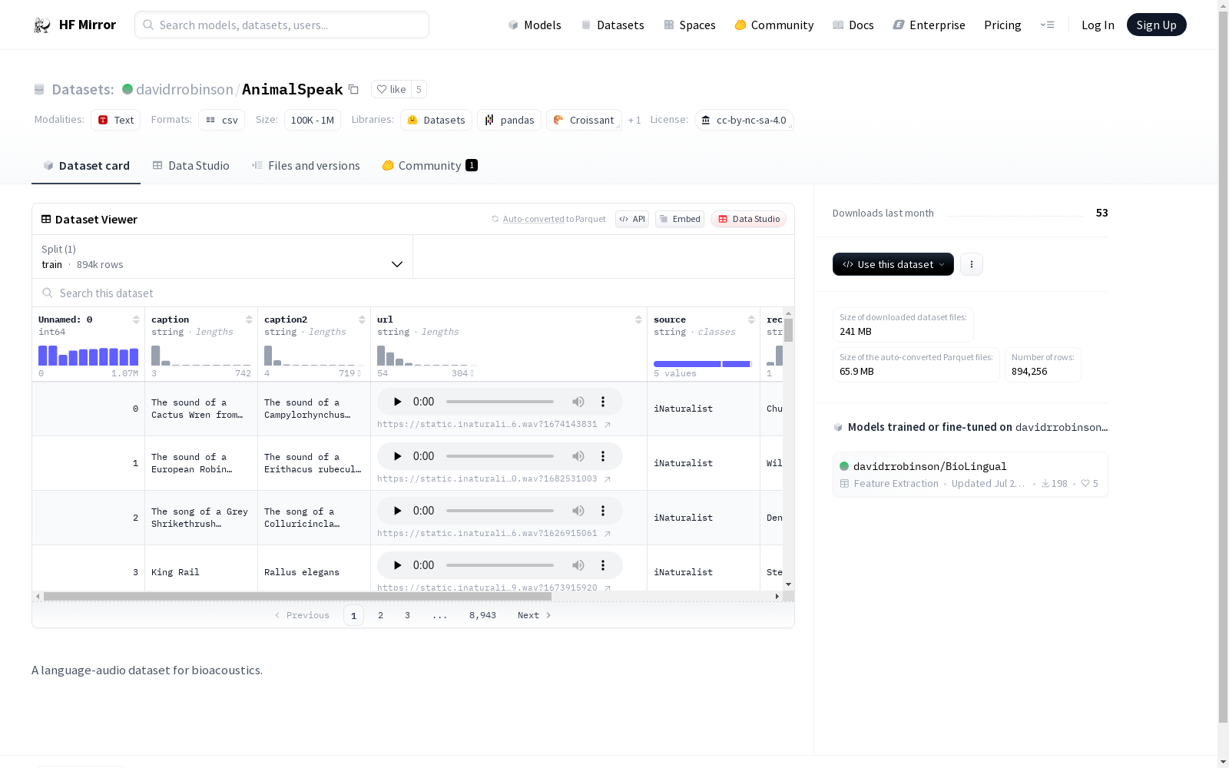1229x768 pixels.
Task: Sort by the caption column
Action: point(249,319)
